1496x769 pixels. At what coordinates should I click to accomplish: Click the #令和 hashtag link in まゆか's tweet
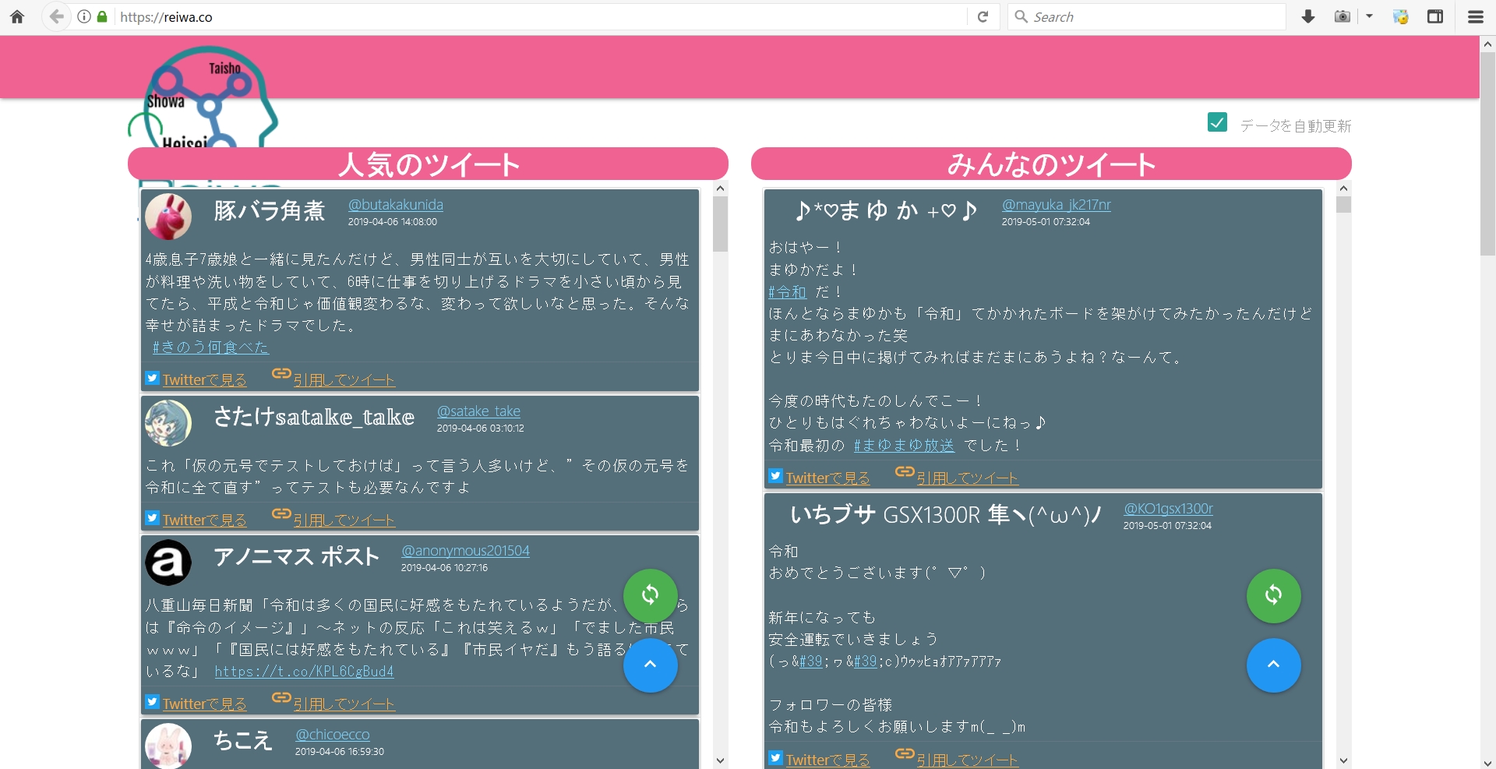pyautogui.click(x=786, y=291)
